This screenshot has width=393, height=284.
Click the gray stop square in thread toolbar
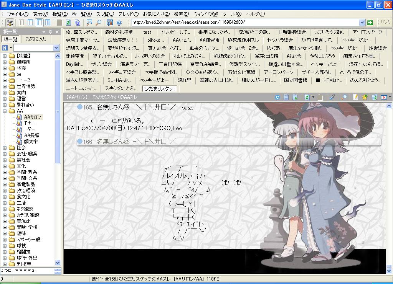point(320,97)
